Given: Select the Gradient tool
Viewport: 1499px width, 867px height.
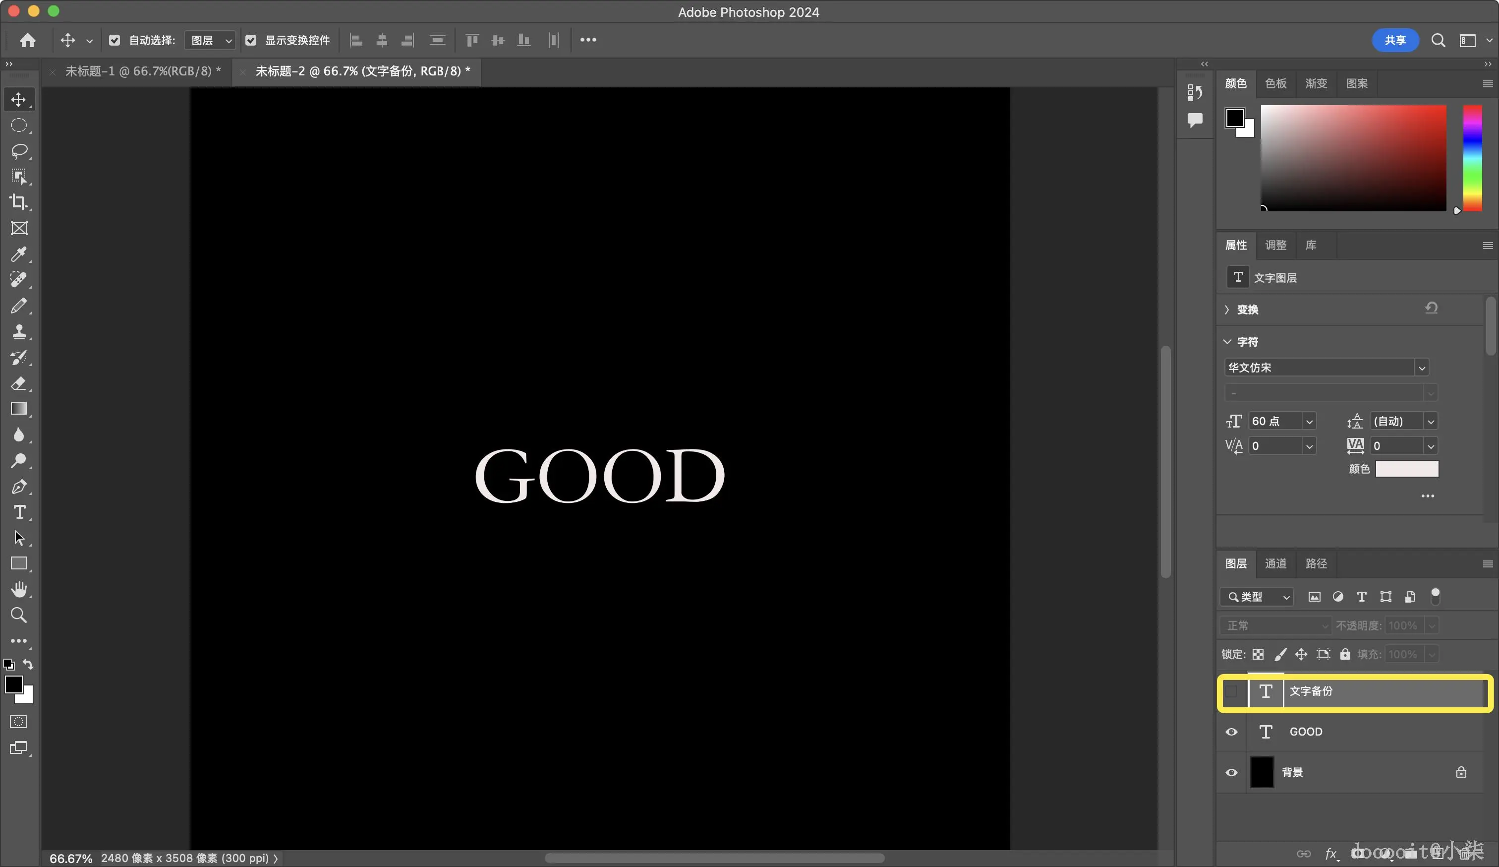Looking at the screenshot, I should [19, 409].
